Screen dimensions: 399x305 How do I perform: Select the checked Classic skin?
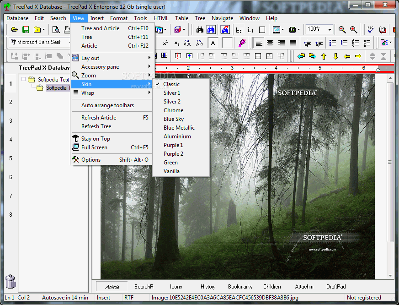181,84
